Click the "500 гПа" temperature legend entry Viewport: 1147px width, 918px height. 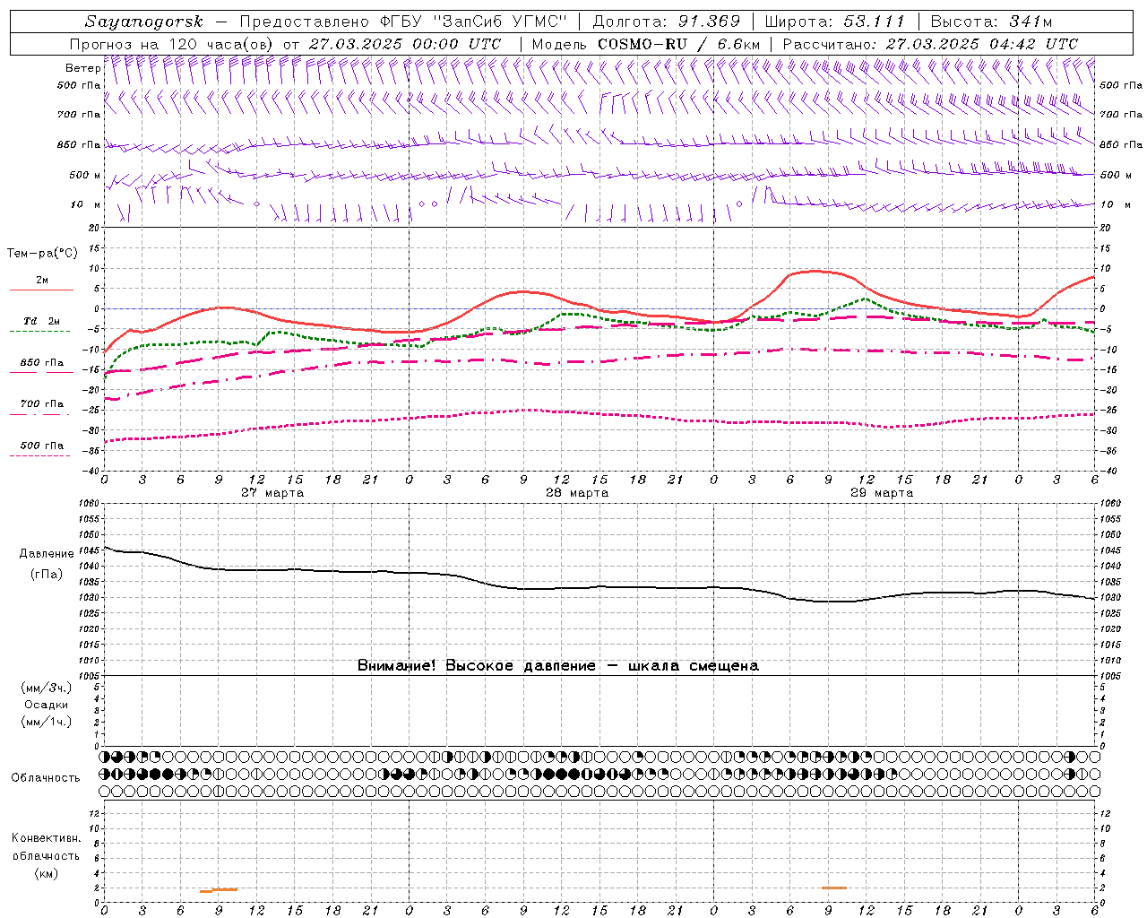coord(42,446)
